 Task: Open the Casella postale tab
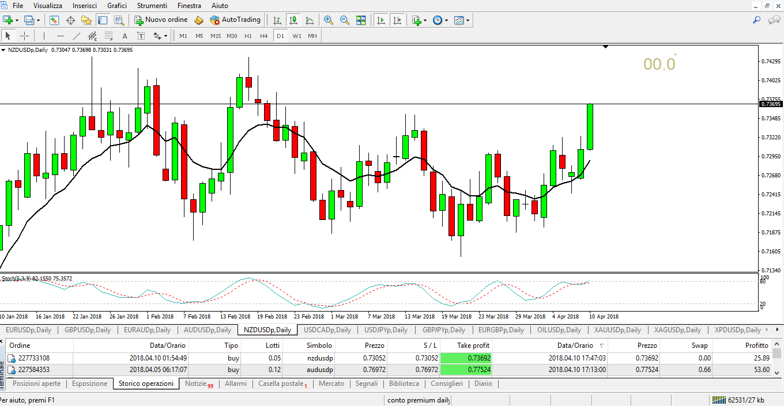pos(282,384)
